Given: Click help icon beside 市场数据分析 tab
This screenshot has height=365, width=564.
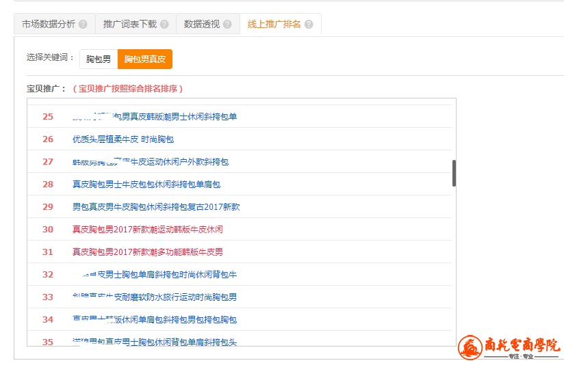Looking at the screenshot, I should click(x=83, y=24).
